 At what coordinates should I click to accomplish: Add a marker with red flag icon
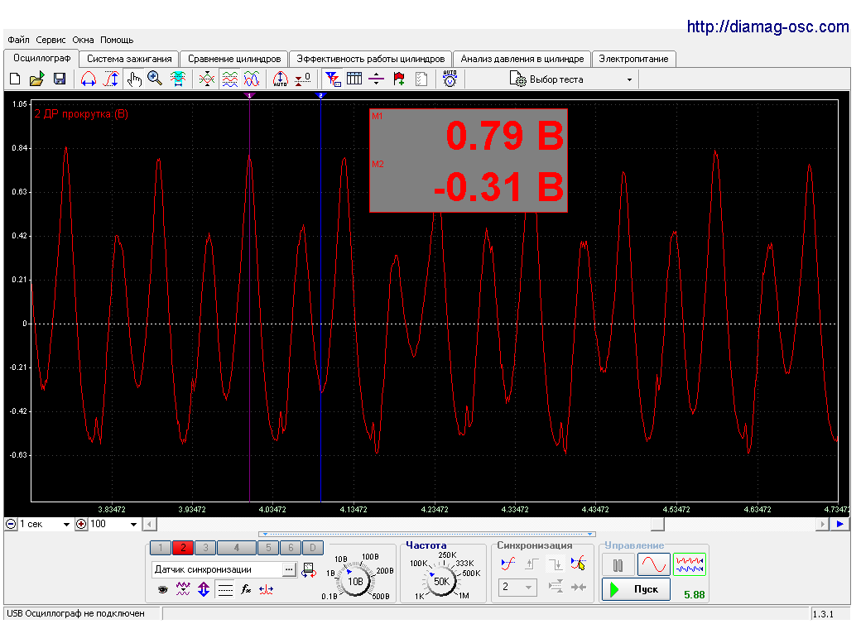tap(399, 79)
